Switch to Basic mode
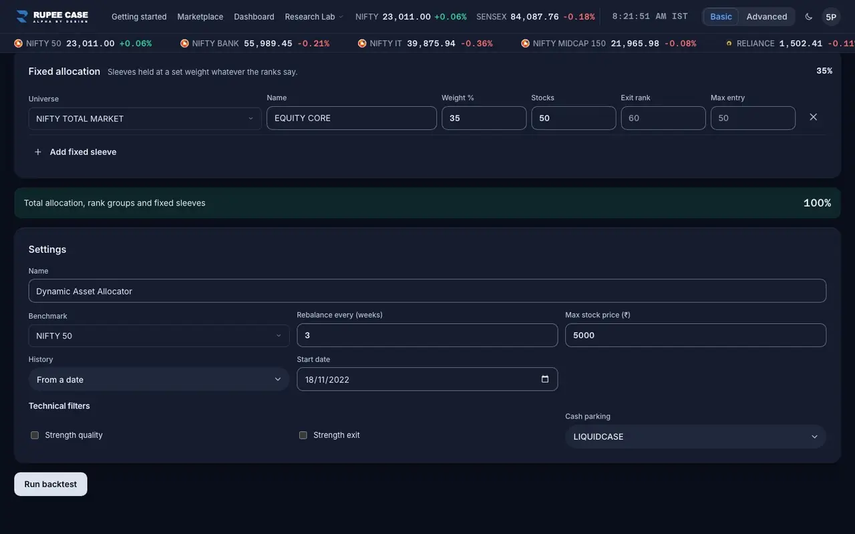The image size is (855, 534). [x=721, y=17]
